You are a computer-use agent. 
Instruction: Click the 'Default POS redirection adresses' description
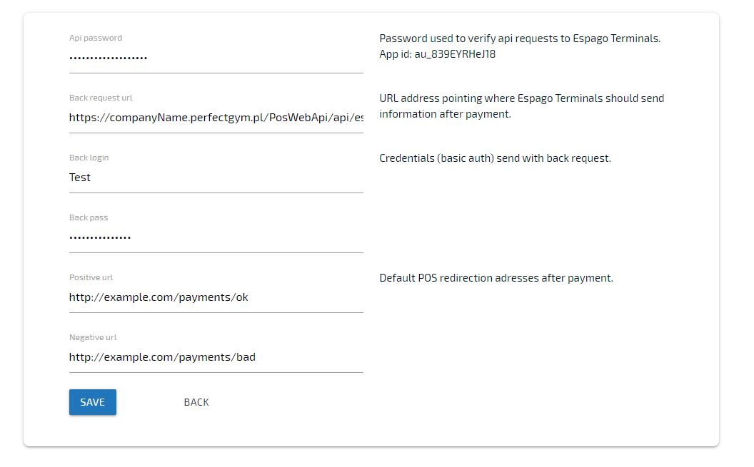click(496, 278)
